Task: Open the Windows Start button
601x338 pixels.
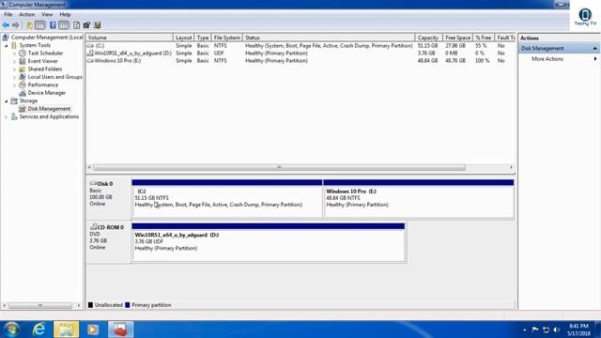Action: [x=11, y=330]
